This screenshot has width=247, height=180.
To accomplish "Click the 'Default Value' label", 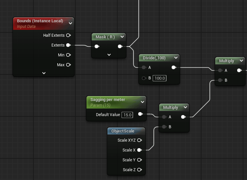I will pos(108,114).
